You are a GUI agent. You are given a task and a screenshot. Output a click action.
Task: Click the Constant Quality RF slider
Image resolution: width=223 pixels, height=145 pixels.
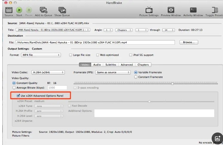coord(172,84)
